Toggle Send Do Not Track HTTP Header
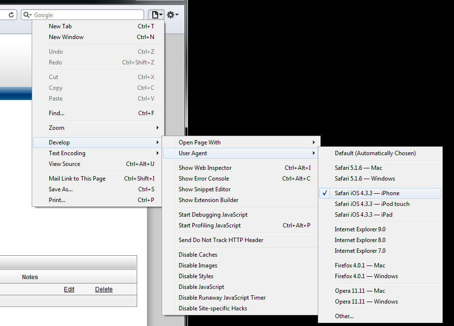 tap(241, 240)
